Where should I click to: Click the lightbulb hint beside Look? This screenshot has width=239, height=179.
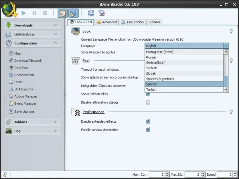[x=231, y=31]
